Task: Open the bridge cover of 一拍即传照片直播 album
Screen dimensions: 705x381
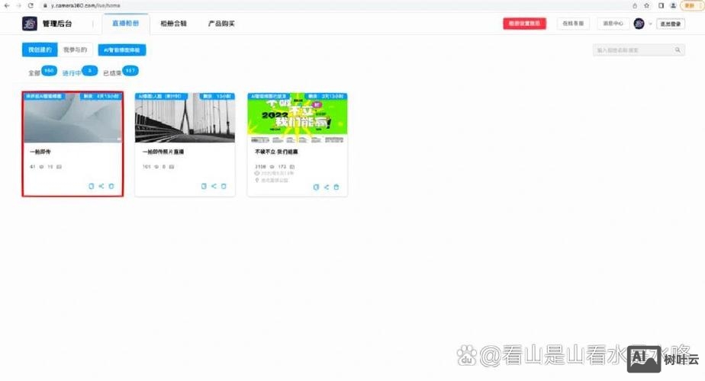Action: point(185,118)
